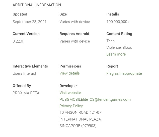Visit the developer's website link
159x137 pixels.
[x=70, y=93]
